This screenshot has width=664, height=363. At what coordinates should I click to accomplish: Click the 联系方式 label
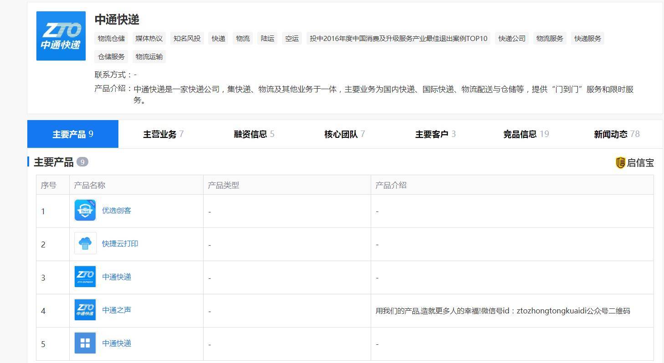pyautogui.click(x=113, y=75)
